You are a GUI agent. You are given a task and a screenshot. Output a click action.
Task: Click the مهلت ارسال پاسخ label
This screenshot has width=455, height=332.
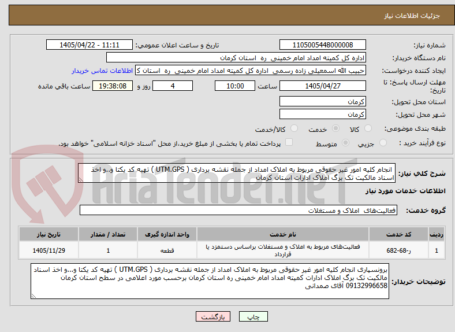pos(415,86)
